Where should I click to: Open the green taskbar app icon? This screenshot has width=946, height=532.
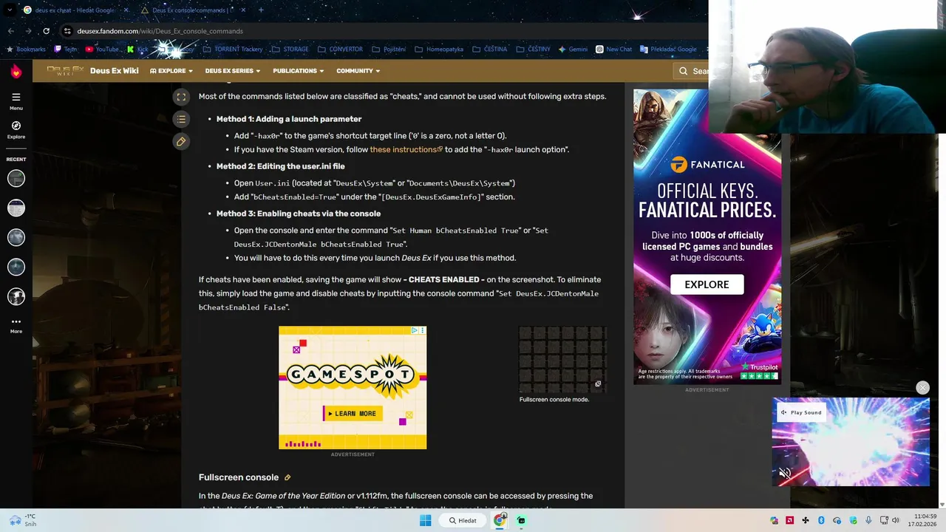521,520
